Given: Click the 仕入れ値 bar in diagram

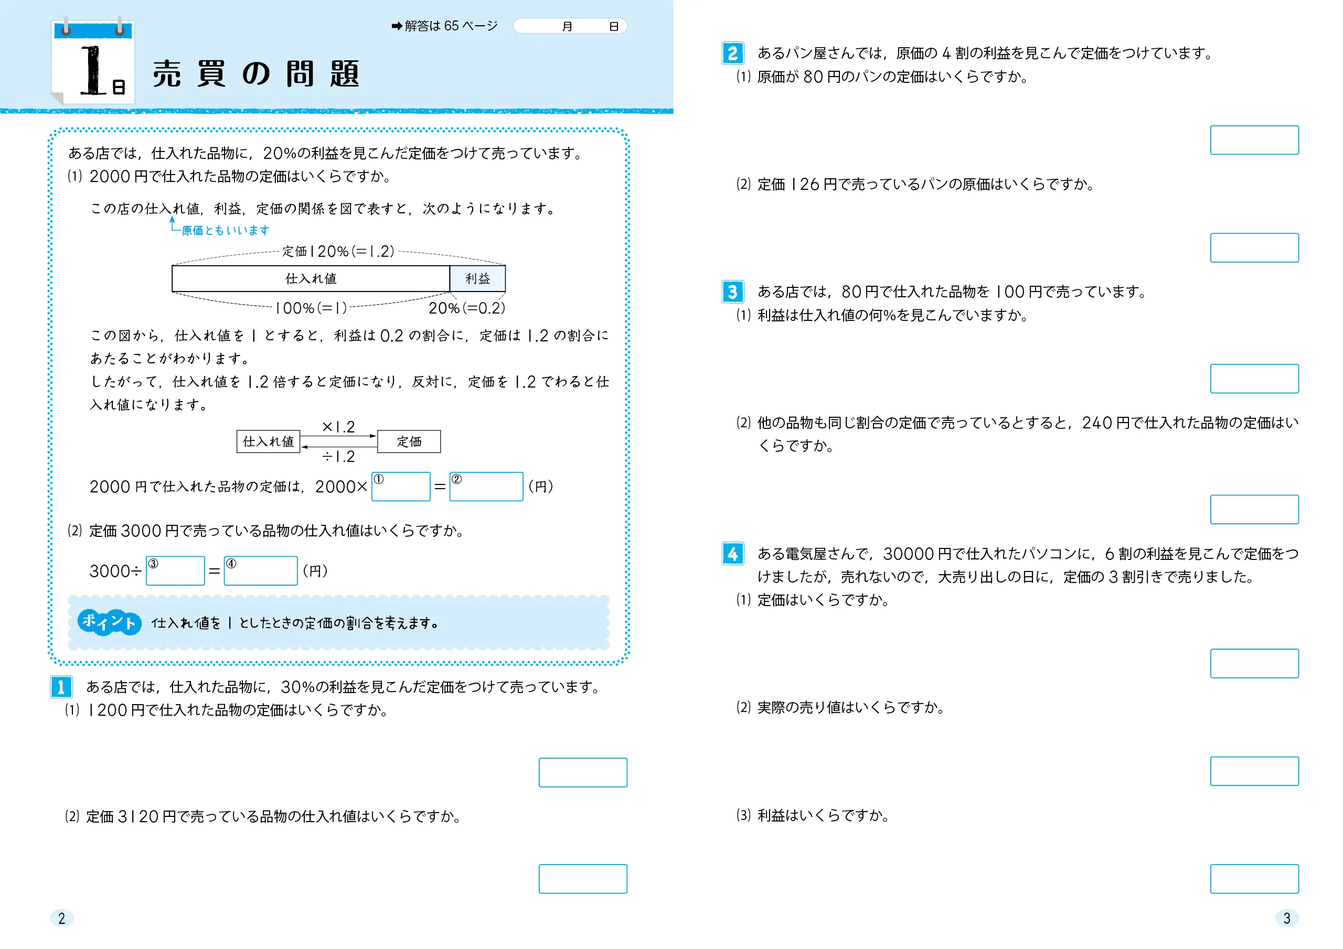Looking at the screenshot, I should (311, 279).
